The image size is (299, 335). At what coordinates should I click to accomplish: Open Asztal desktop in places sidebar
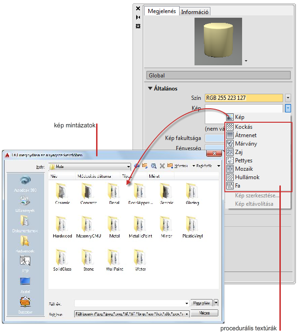click(x=25, y=285)
